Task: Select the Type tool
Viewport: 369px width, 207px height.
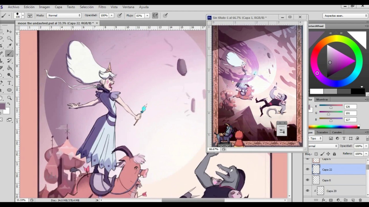Action: coord(10,83)
